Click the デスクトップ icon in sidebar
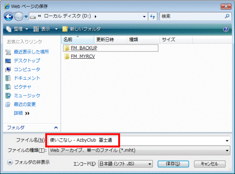This screenshot has height=174, width=235. pos(8,61)
